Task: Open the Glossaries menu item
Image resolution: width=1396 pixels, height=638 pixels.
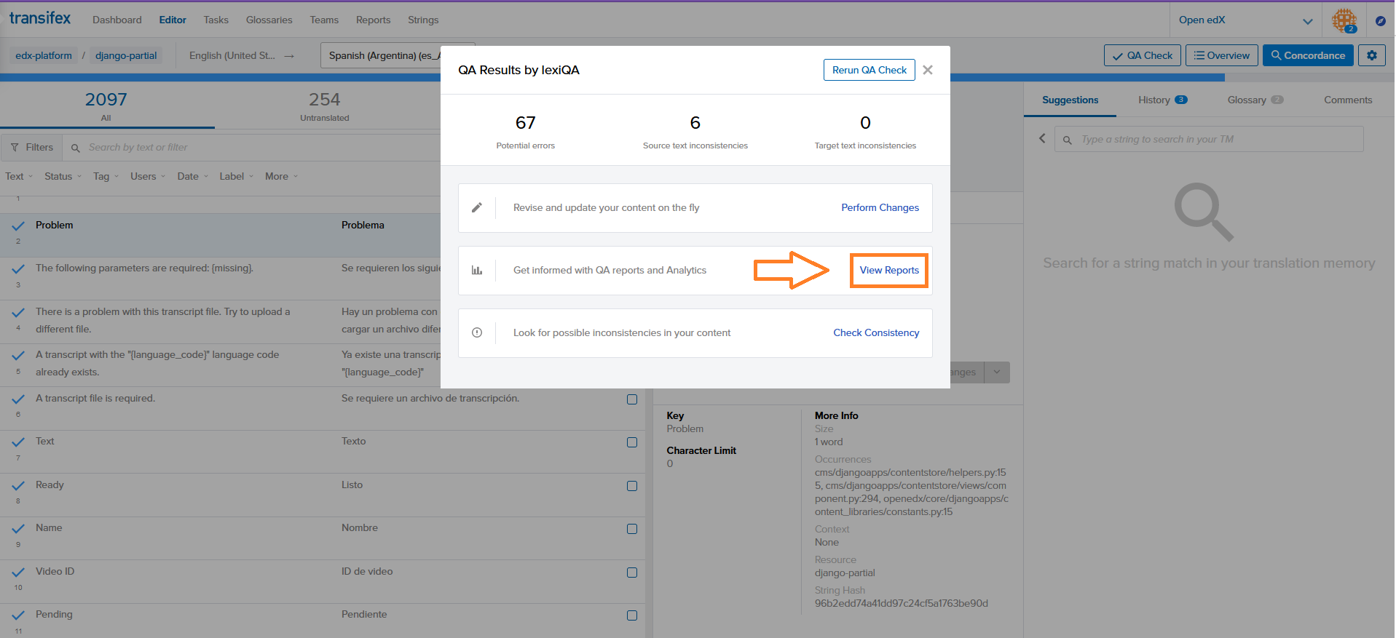Action: point(269,20)
